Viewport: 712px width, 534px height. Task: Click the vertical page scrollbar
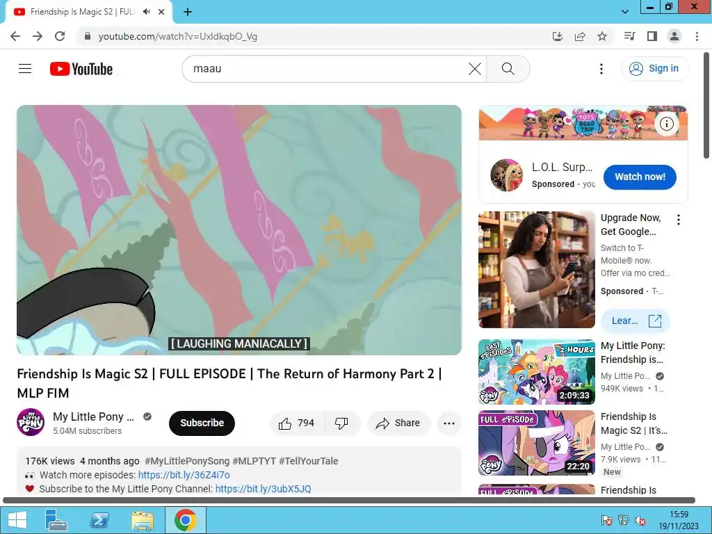coord(706,106)
